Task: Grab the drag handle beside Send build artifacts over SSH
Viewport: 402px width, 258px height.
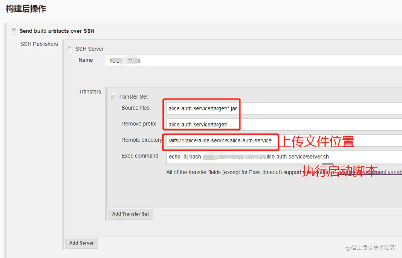Action: coord(14,31)
